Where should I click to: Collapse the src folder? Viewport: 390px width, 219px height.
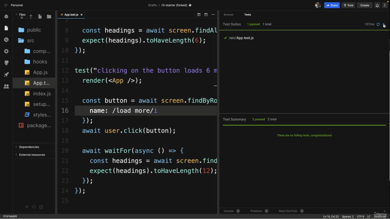pos(30,41)
